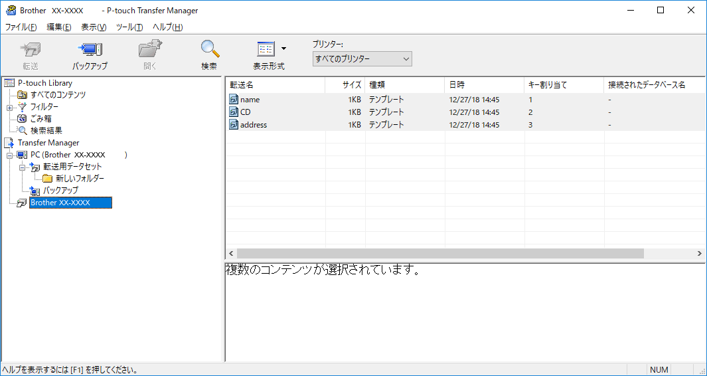Click the Open (開く) toolbar icon
This screenshot has height=376, width=707.
click(x=150, y=48)
